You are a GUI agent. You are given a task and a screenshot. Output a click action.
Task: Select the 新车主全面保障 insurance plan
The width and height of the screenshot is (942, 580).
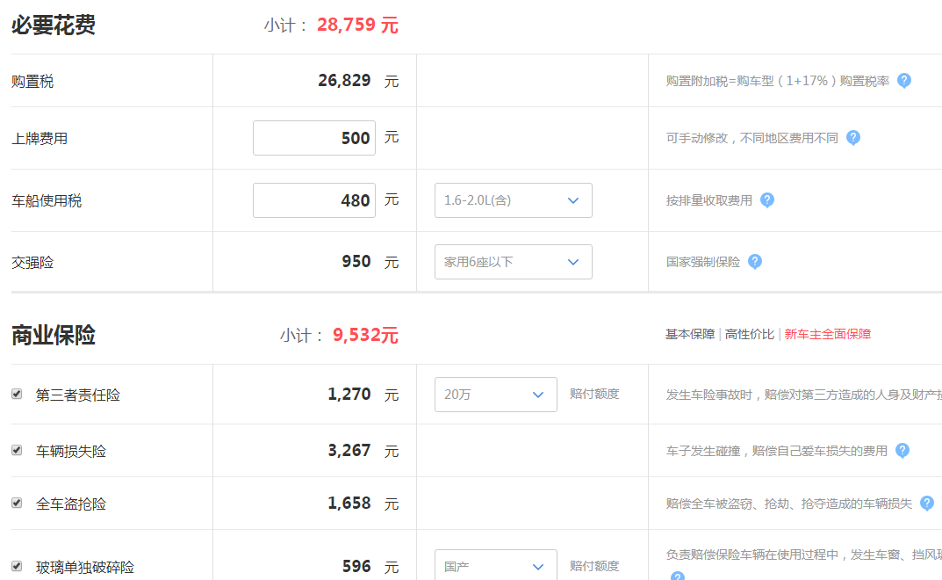tap(827, 334)
